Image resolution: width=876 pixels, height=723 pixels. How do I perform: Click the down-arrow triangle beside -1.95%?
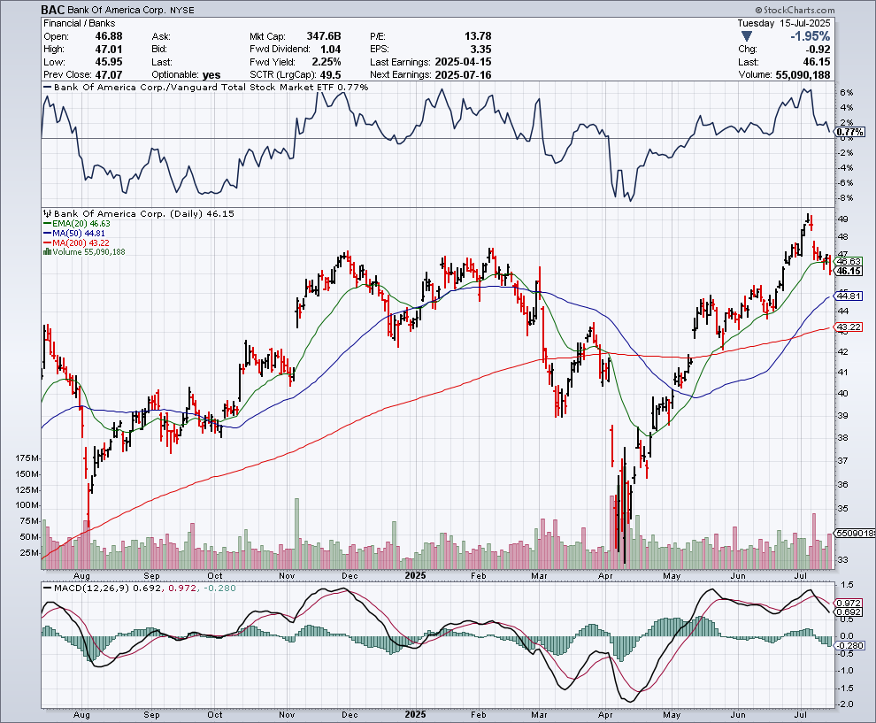pyautogui.click(x=747, y=36)
